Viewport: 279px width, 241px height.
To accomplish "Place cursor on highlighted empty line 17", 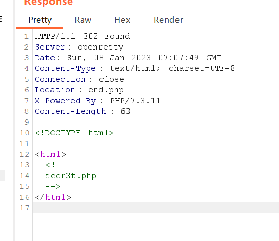I will click(156, 207).
